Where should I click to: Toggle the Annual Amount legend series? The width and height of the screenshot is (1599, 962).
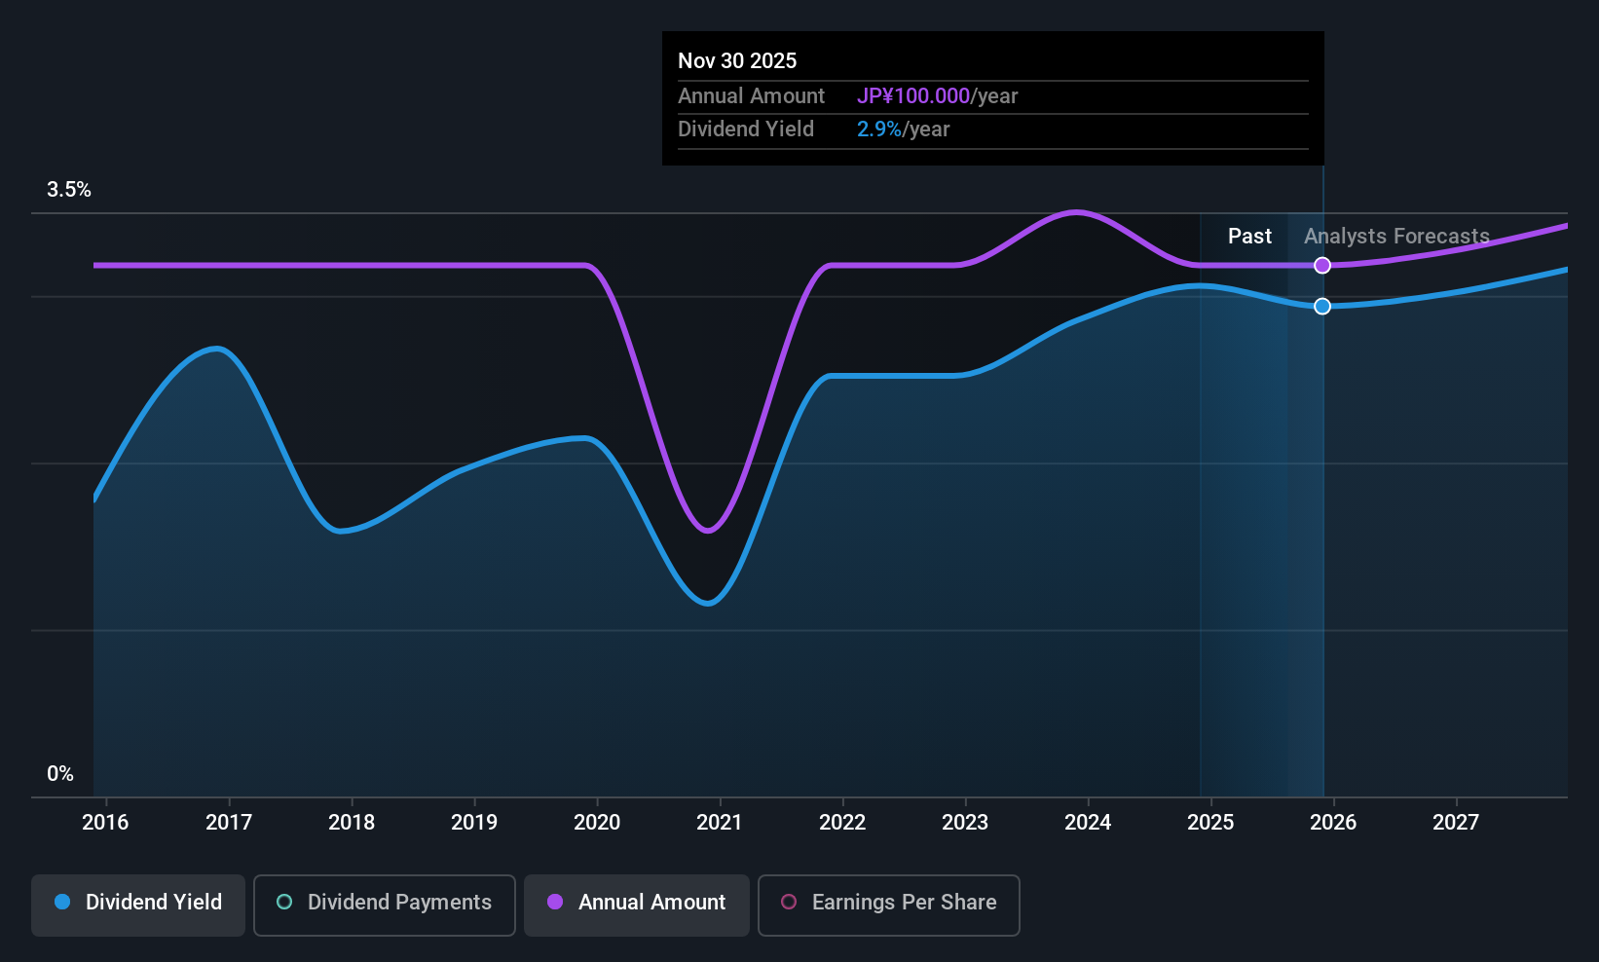point(637,905)
